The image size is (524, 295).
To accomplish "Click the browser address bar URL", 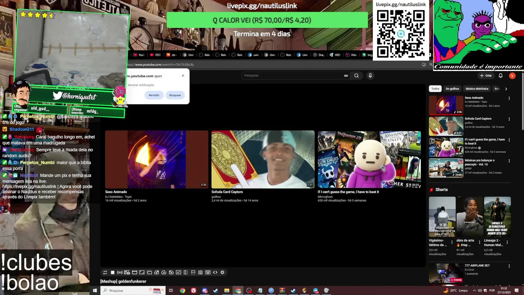I will (x=160, y=65).
